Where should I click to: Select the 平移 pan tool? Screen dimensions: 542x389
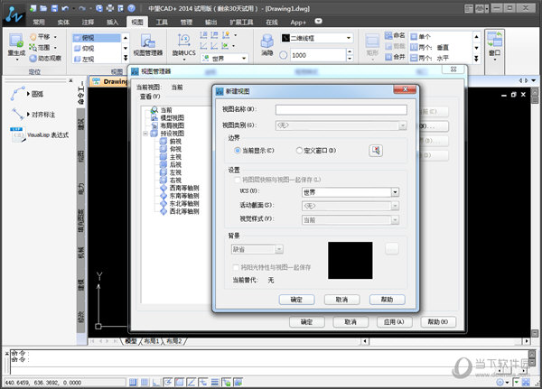[42, 37]
